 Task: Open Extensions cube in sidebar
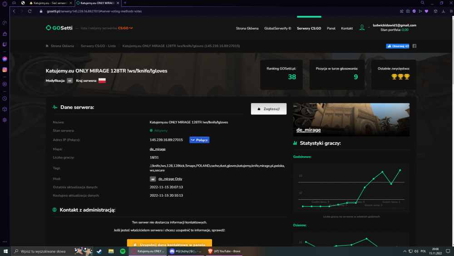coord(5,109)
